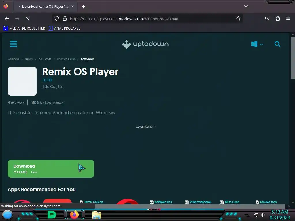Open the Droid4X icon recommendation
Image resolution: width=295 pixels, height=221 pixels.
click(x=266, y=202)
